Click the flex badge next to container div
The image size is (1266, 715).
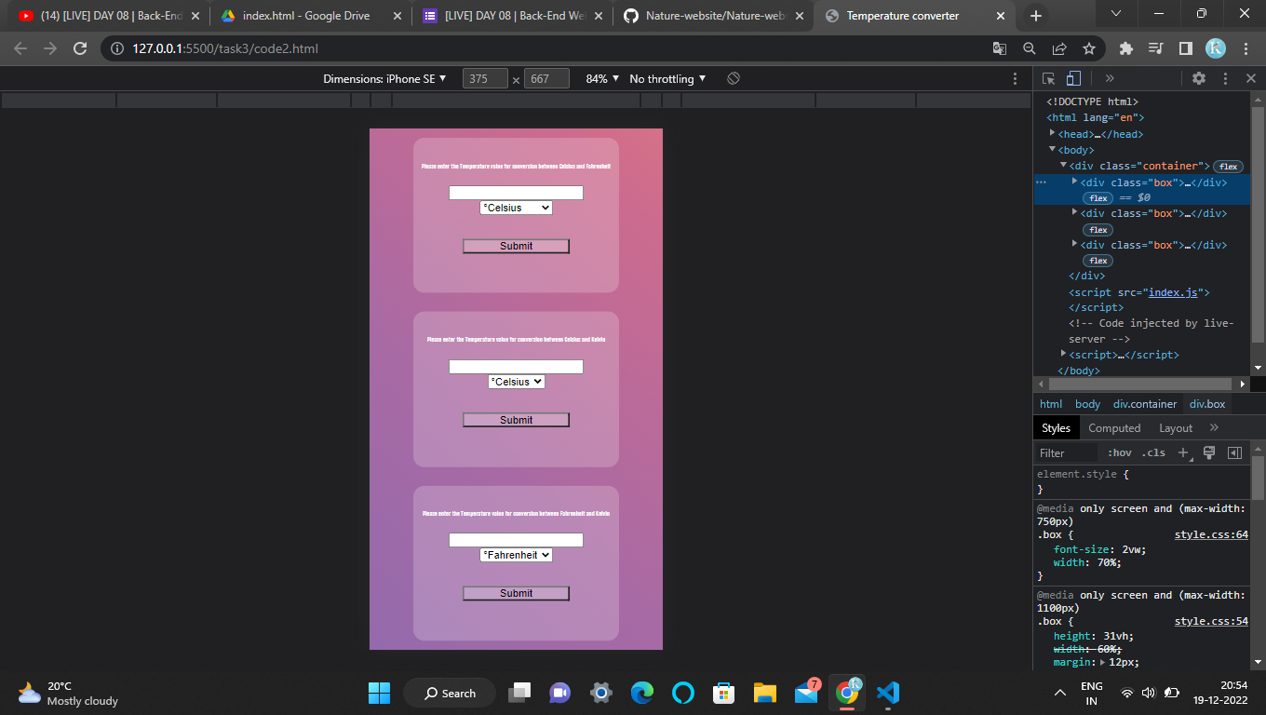point(1228,167)
